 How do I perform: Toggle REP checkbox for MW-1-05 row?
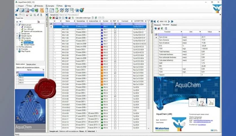115,35
